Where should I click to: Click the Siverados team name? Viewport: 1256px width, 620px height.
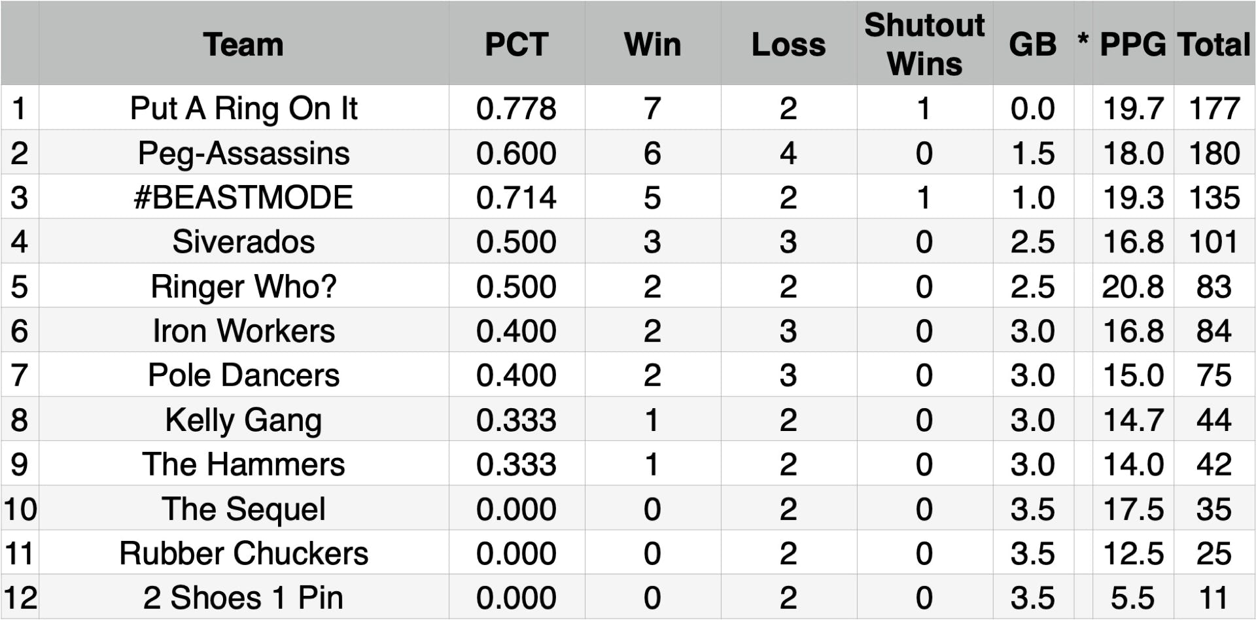(x=243, y=242)
